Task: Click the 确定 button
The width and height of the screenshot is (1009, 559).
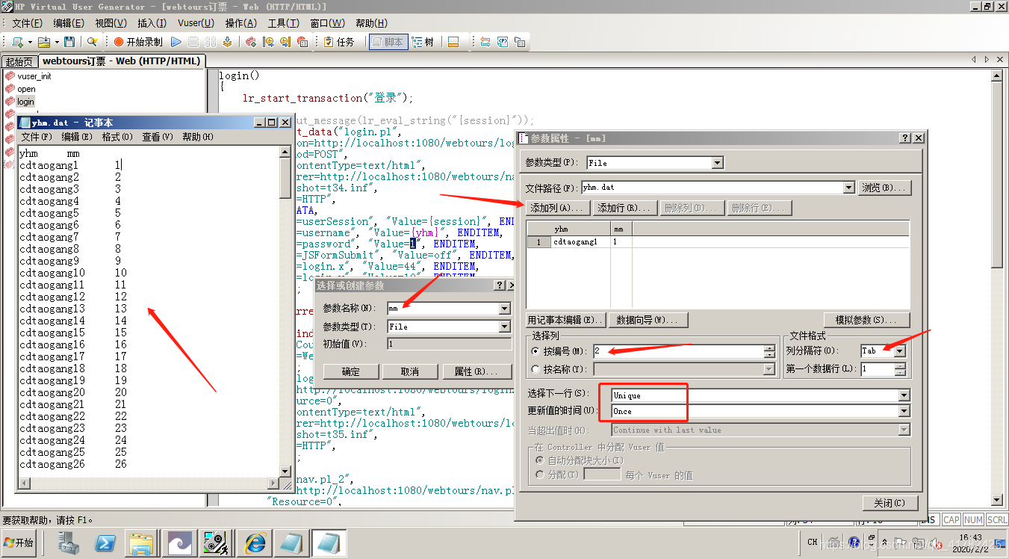Action: click(x=351, y=371)
